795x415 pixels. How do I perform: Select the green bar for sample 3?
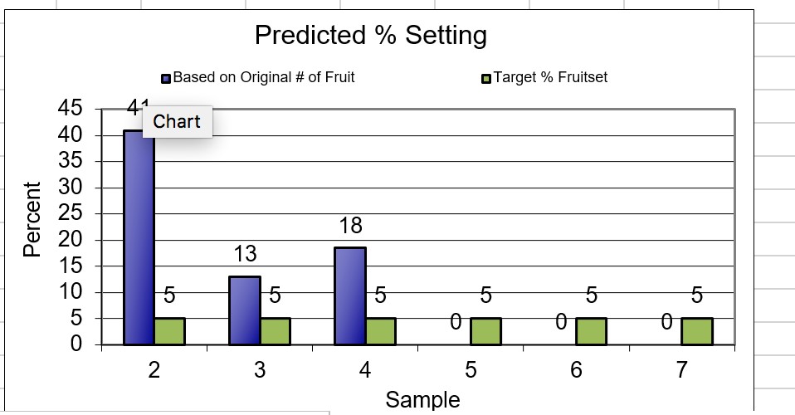275,330
